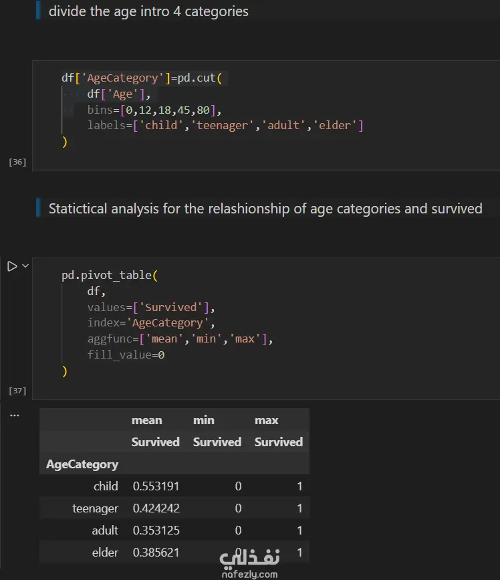The height and width of the screenshot is (580, 500).
Task: Expand the run options chevron beside play
Action: pos(25,266)
